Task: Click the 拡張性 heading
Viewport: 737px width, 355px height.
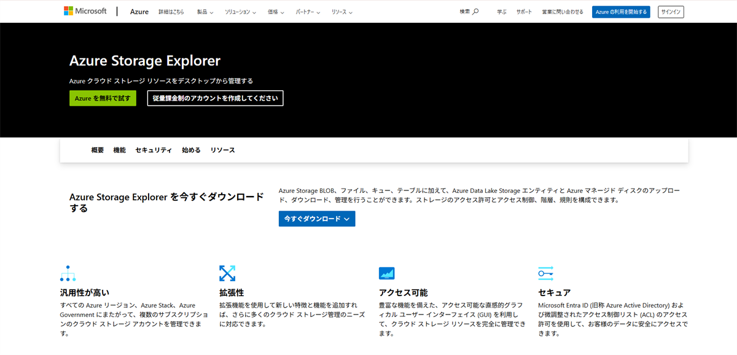Action: [x=232, y=292]
